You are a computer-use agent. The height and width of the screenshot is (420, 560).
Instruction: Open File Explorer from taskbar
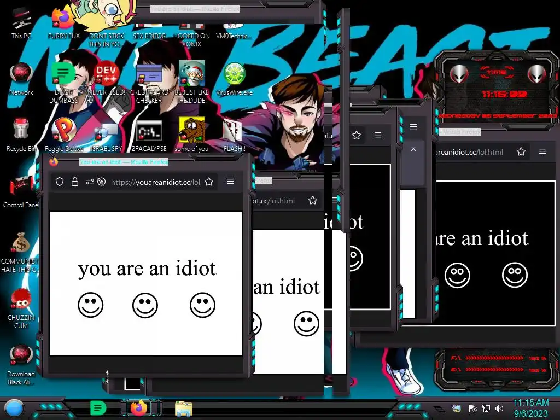click(x=184, y=408)
